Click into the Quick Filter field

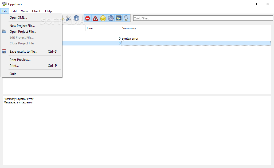pos(203,18)
